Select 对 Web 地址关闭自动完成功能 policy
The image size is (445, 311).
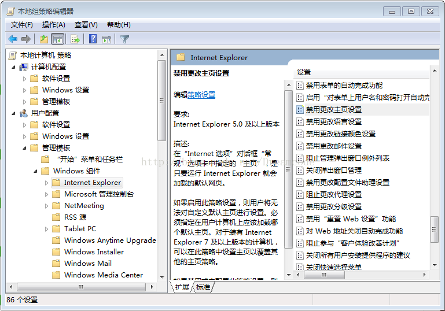point(354,231)
